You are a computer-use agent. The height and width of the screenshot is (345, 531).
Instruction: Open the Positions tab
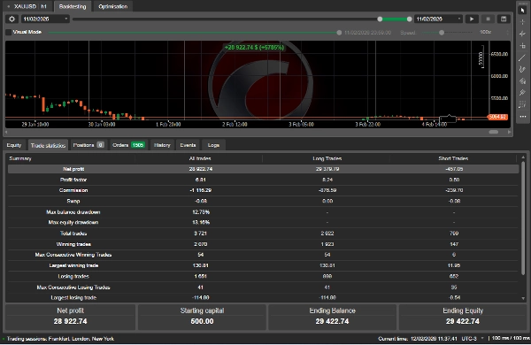tap(88, 145)
